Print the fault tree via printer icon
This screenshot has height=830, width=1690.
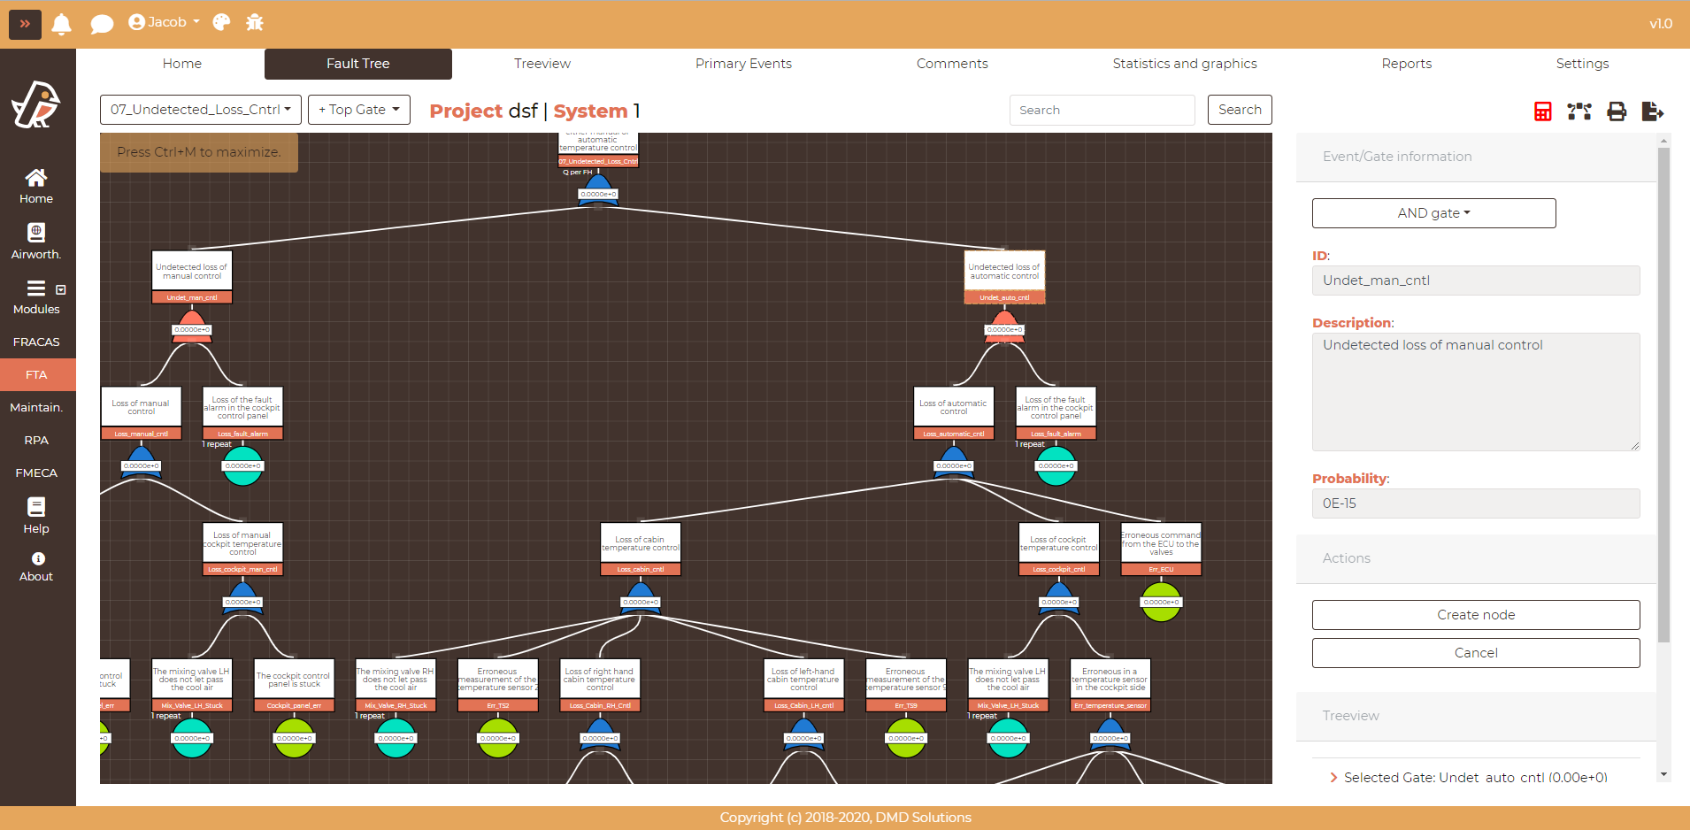[x=1617, y=111]
